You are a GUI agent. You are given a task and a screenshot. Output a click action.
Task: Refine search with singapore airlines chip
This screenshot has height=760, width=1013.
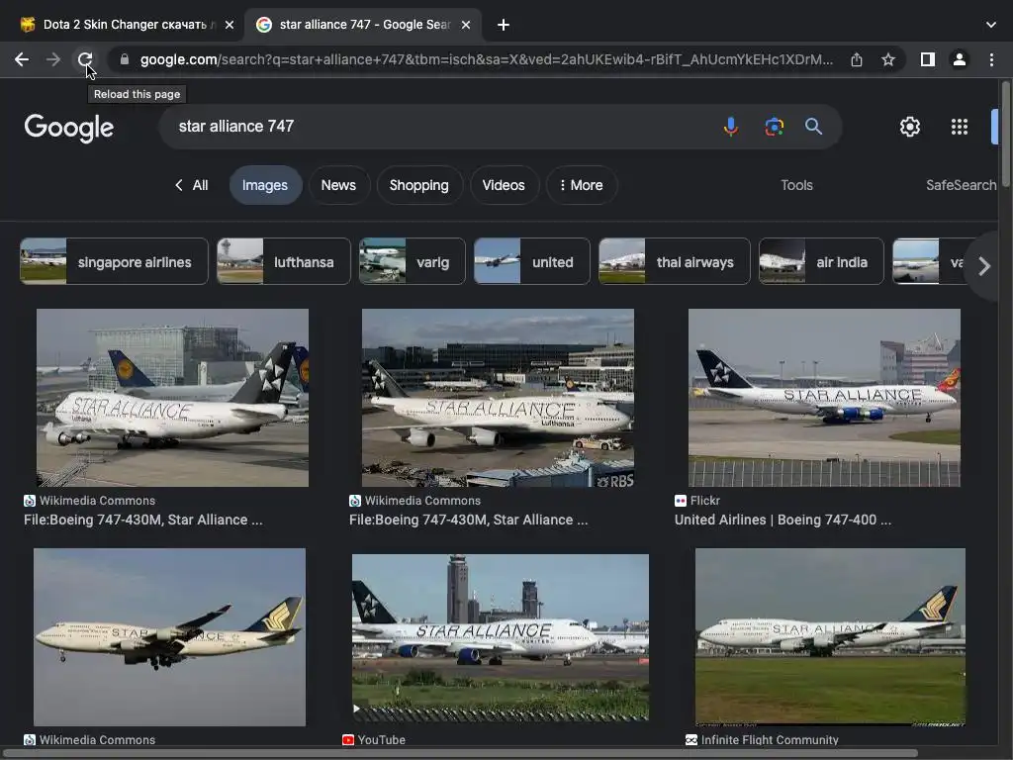(115, 261)
